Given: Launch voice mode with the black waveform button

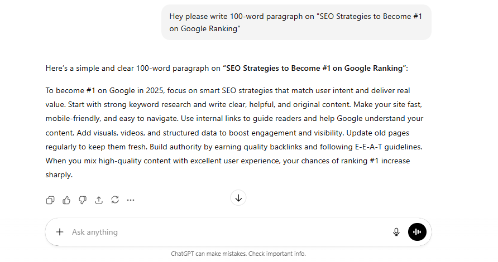Looking at the screenshot, I should coord(417,232).
